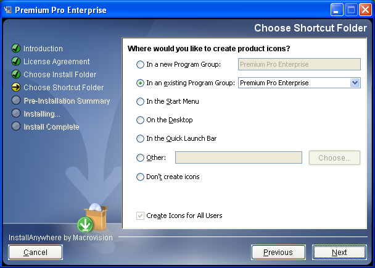
Task: Click the Next button
Action: (339, 252)
